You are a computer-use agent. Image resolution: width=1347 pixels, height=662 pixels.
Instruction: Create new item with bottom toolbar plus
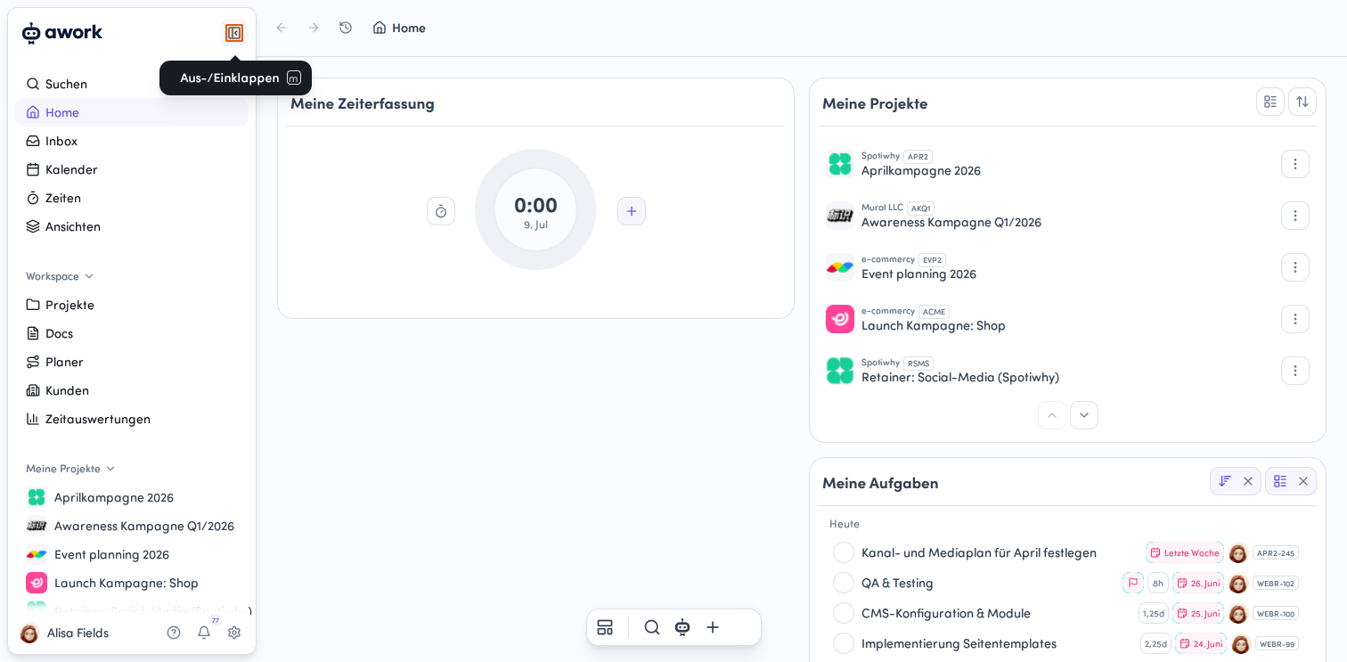tap(713, 627)
